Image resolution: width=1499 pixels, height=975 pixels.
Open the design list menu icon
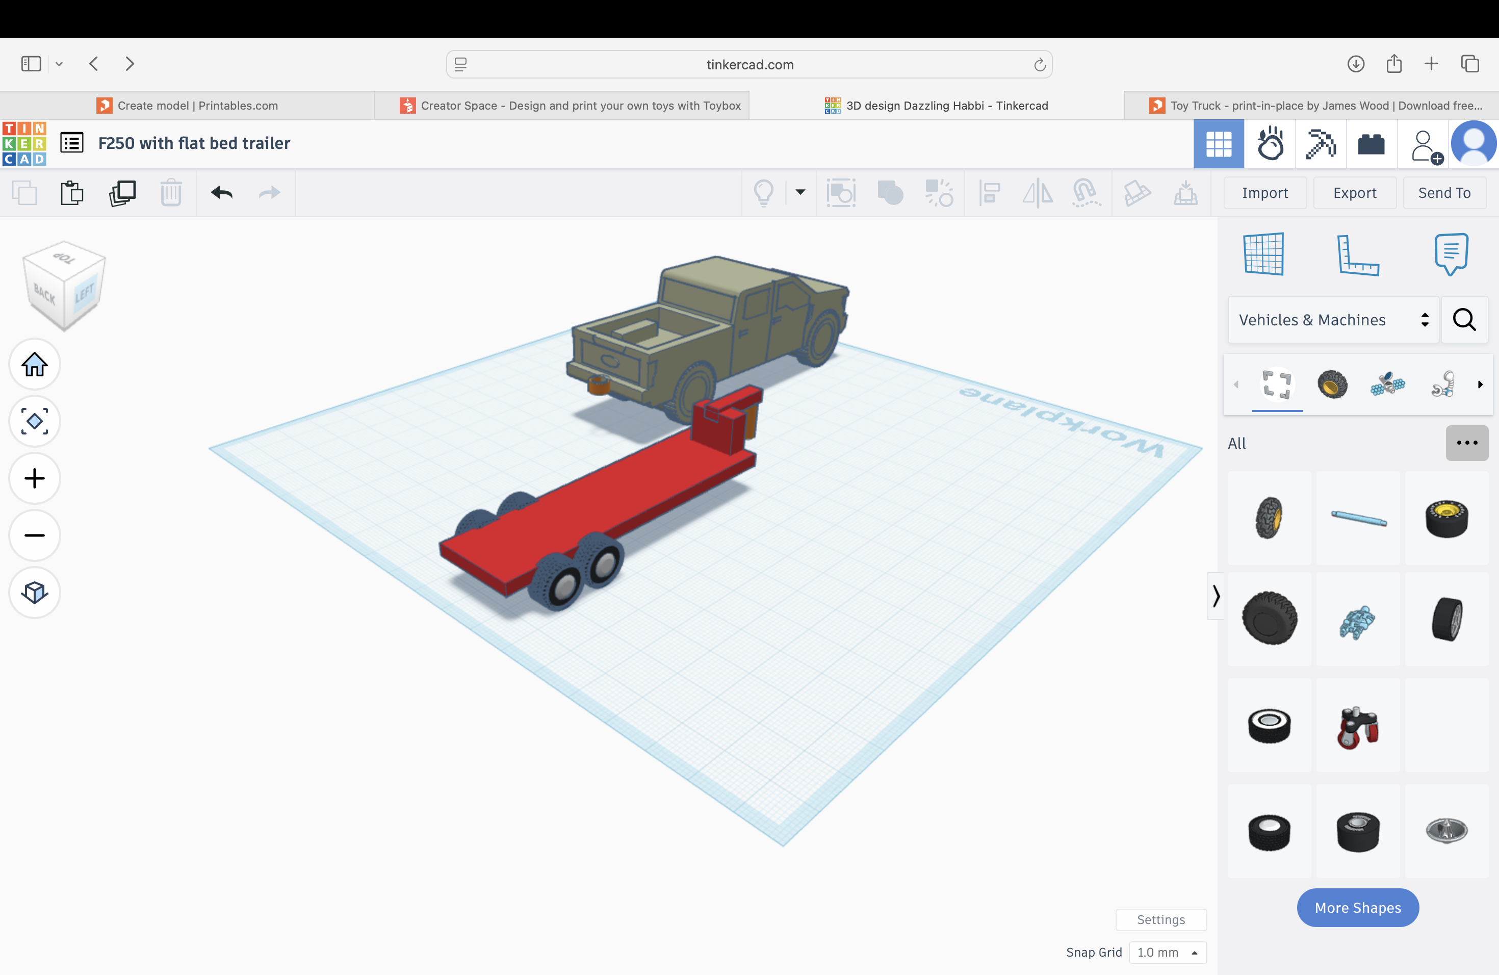[72, 143]
